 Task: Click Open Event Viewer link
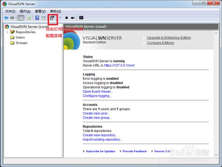[x=98, y=92]
